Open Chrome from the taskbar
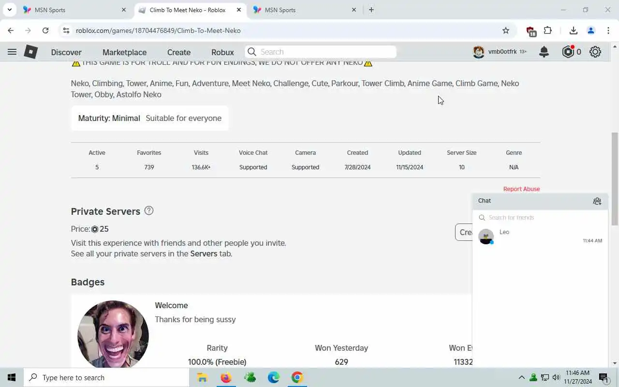Viewport: 619px width, 387px height. click(297, 377)
